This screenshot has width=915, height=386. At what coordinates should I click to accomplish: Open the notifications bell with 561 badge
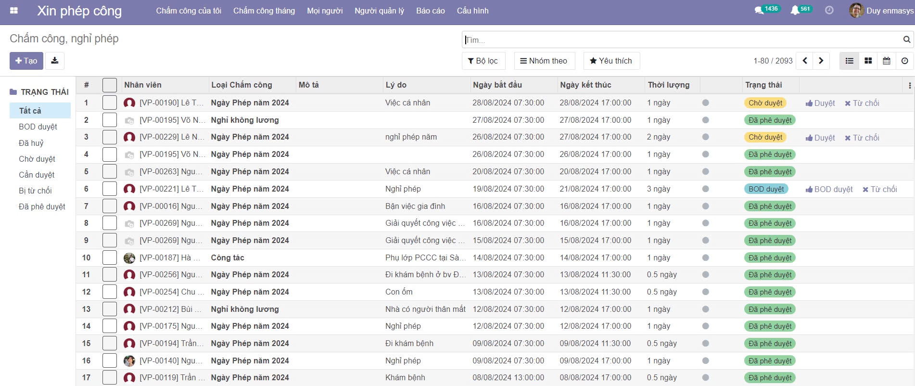pos(795,10)
